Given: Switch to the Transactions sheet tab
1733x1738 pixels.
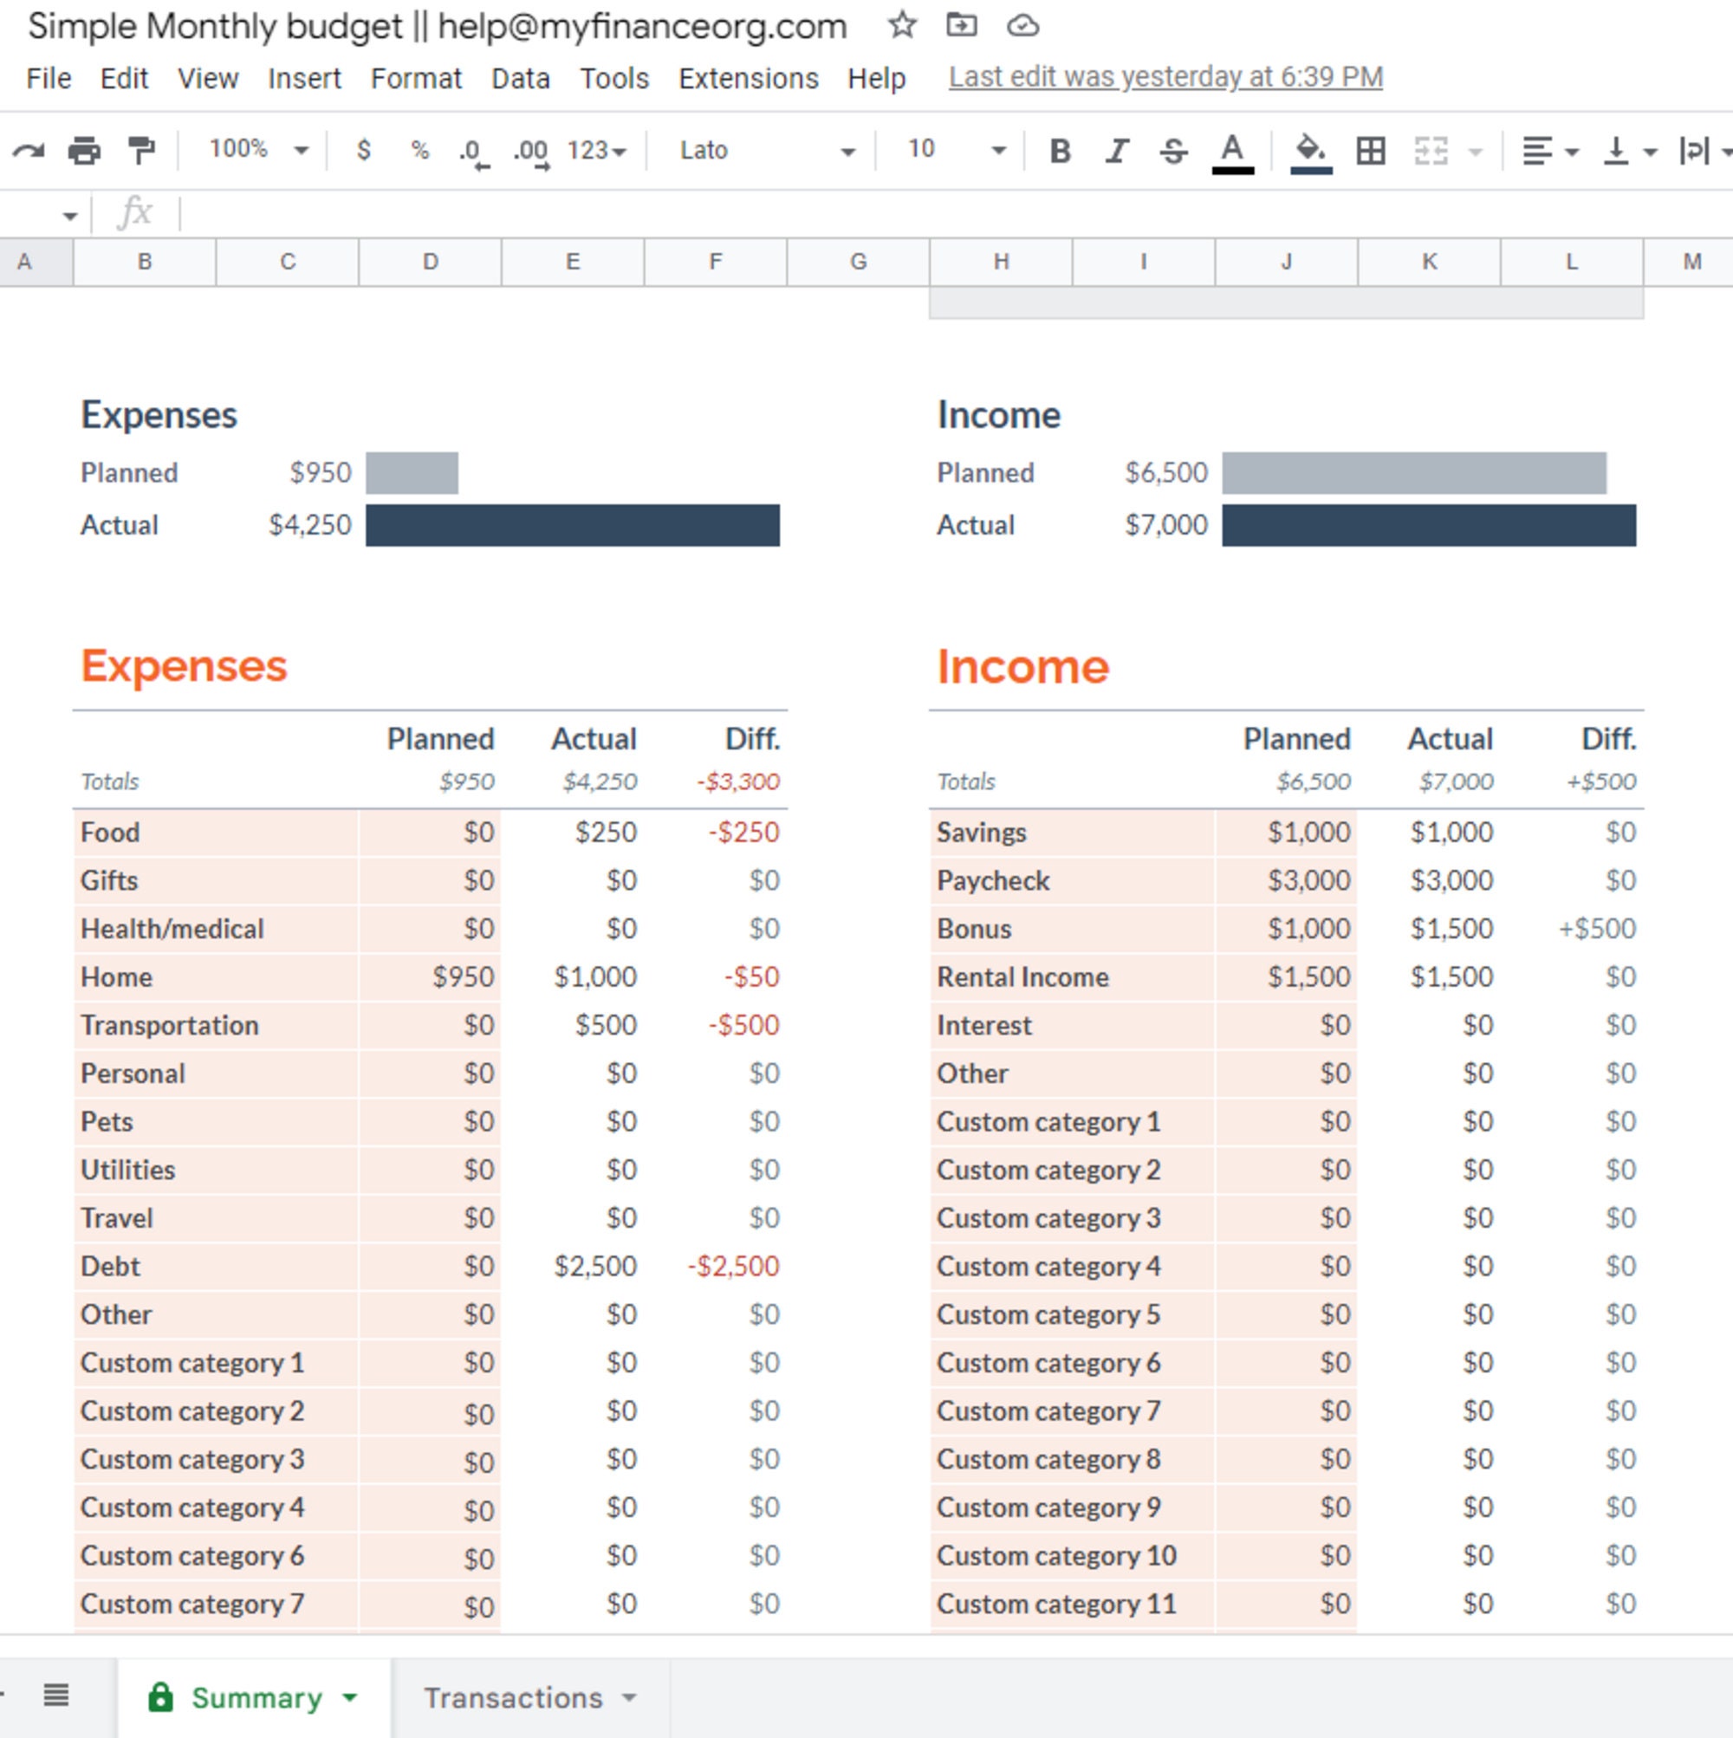Looking at the screenshot, I should pyautogui.click(x=530, y=1697).
